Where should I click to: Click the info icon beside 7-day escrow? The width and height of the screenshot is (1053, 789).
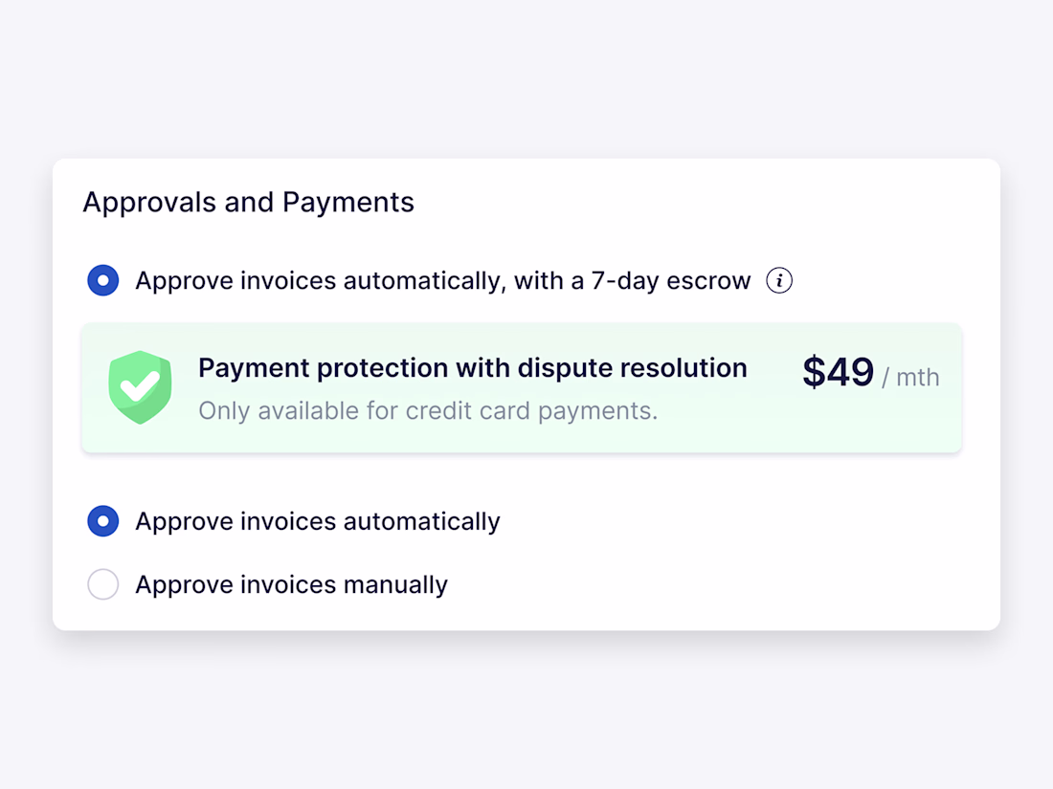779,281
